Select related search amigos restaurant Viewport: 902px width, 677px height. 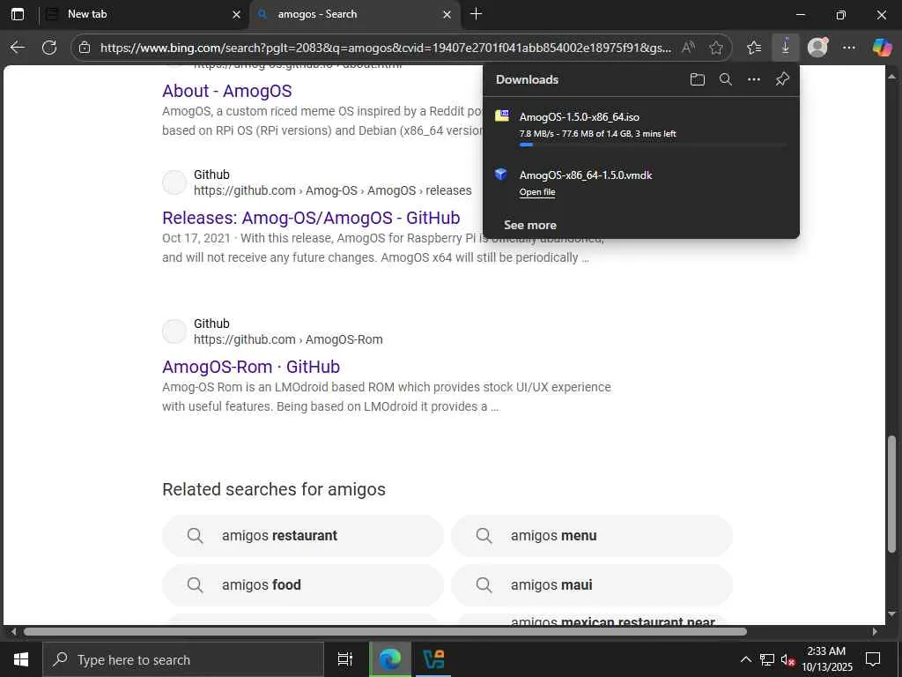tap(303, 536)
